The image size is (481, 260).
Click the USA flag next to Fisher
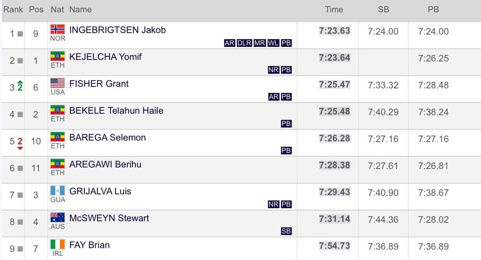pos(57,83)
